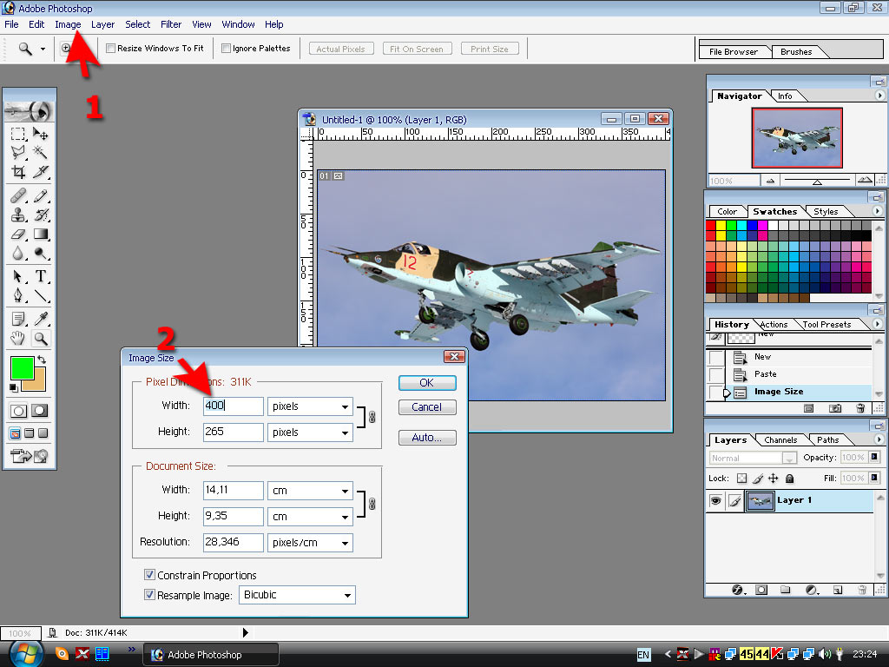Pick the Eyedropper tool
This screenshot has height=667, width=889.
41,319
